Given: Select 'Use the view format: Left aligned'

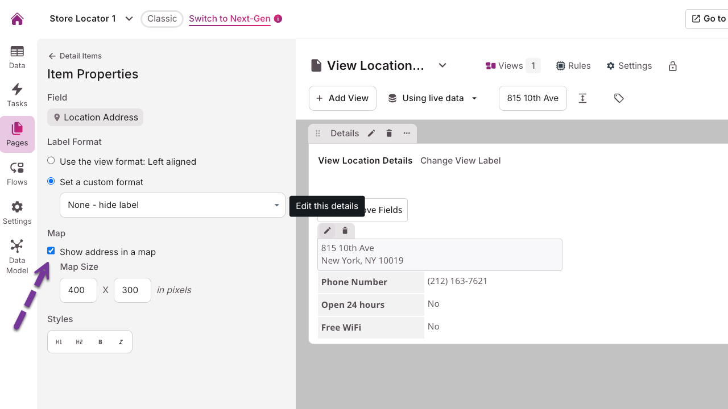Looking at the screenshot, I should coord(51,161).
